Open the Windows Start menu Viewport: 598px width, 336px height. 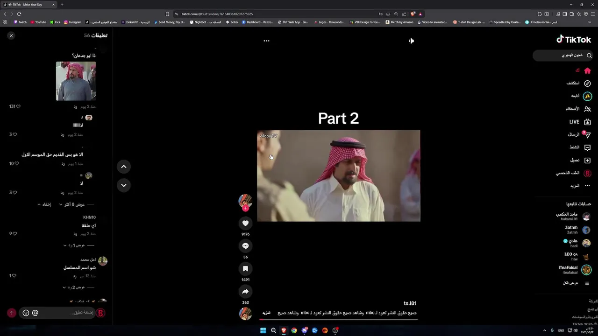pos(263,330)
